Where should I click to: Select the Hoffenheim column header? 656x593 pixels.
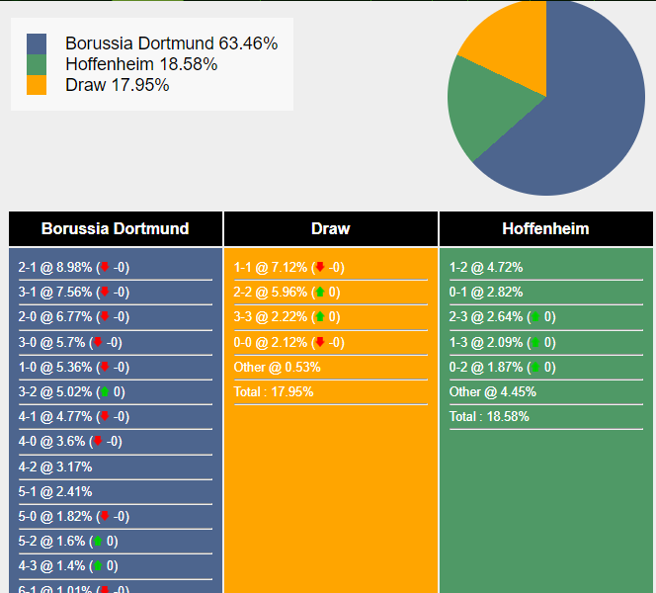tap(545, 229)
